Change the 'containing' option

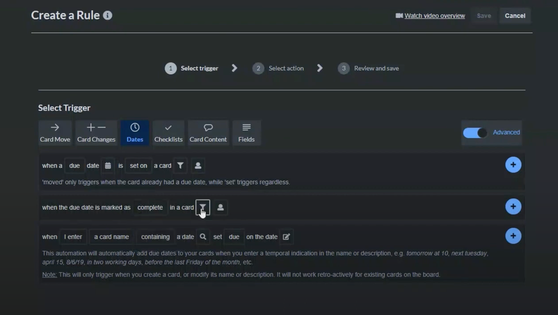(155, 237)
